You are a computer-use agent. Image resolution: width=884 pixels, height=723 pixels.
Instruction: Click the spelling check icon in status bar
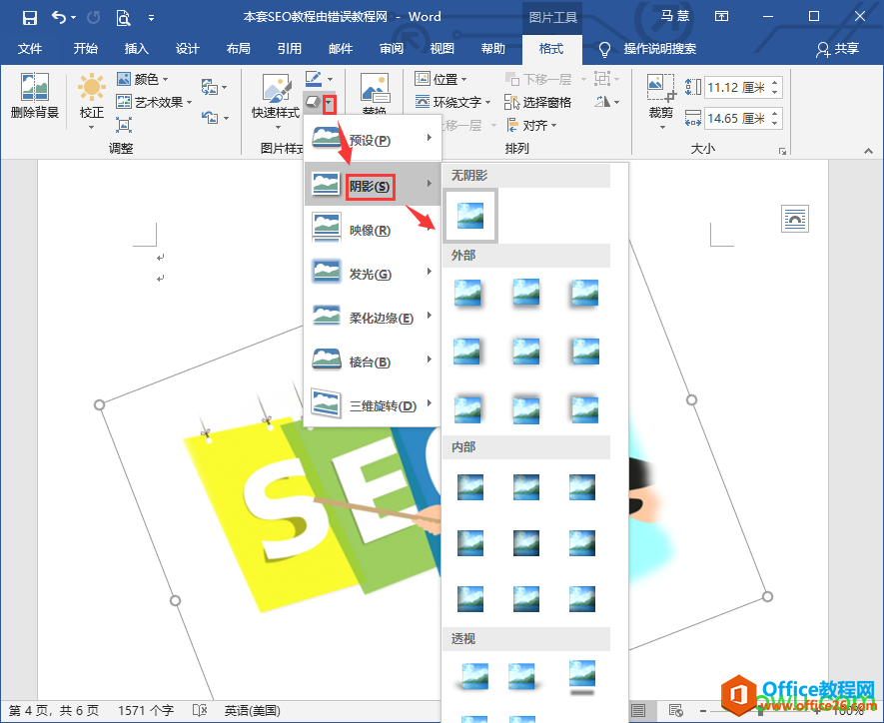[x=199, y=710]
